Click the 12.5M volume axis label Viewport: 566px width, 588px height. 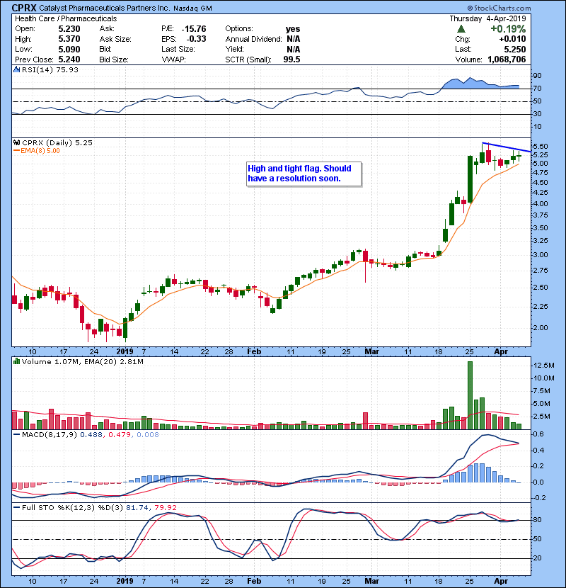point(544,366)
